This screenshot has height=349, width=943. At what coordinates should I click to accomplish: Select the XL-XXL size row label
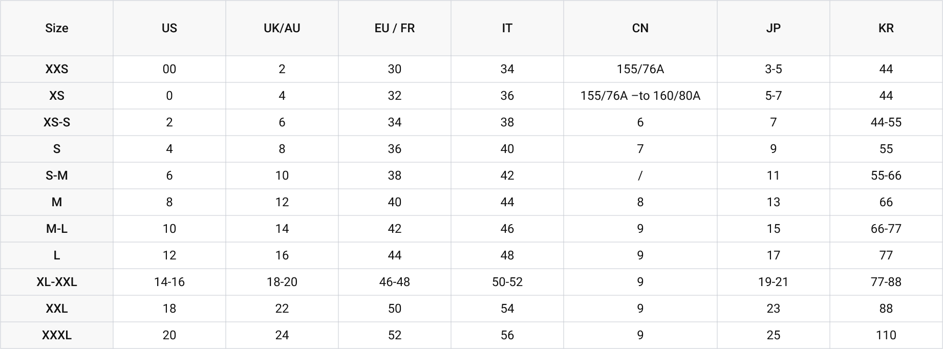57,282
